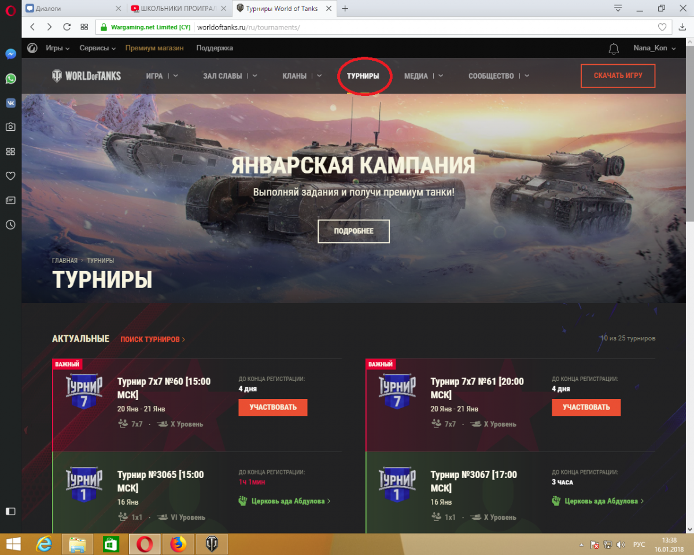The height and width of the screenshot is (555, 694).
Task: Click the ПОДРОБНЕЕ banner button
Action: (353, 231)
